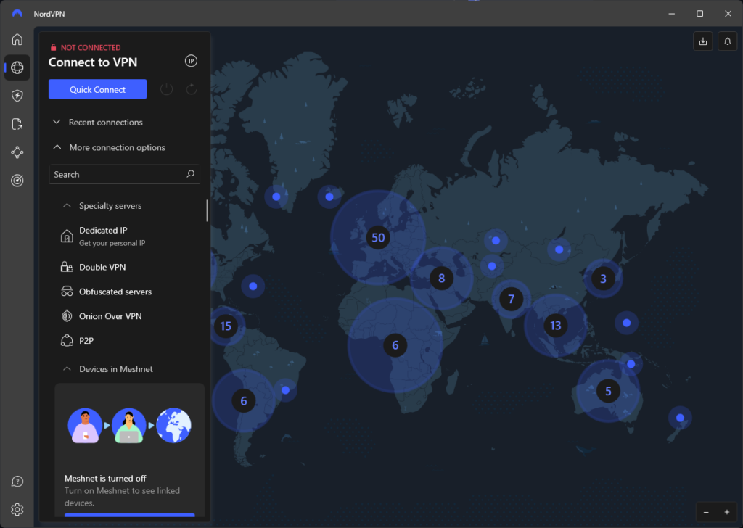This screenshot has width=743, height=528.
Task: Click the Dedicated IP house icon
Action: click(x=67, y=236)
